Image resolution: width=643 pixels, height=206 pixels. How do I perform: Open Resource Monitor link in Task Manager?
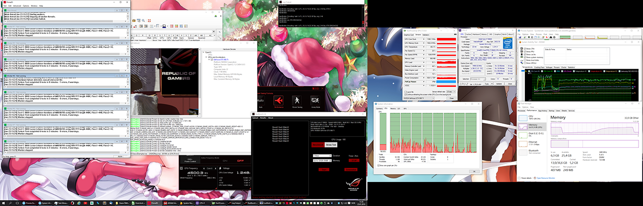[x=546, y=178]
